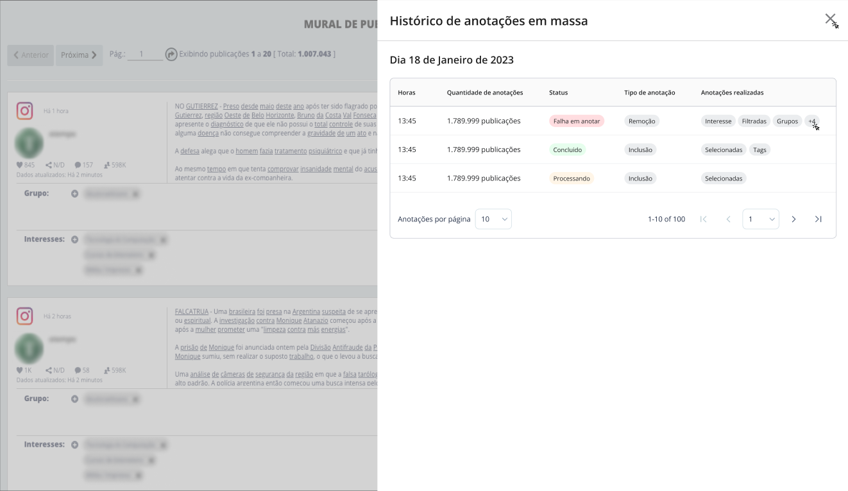Screen dimensions: 848x491
Task: Select the 'Remoção' annotation type chip
Action: tap(641, 121)
